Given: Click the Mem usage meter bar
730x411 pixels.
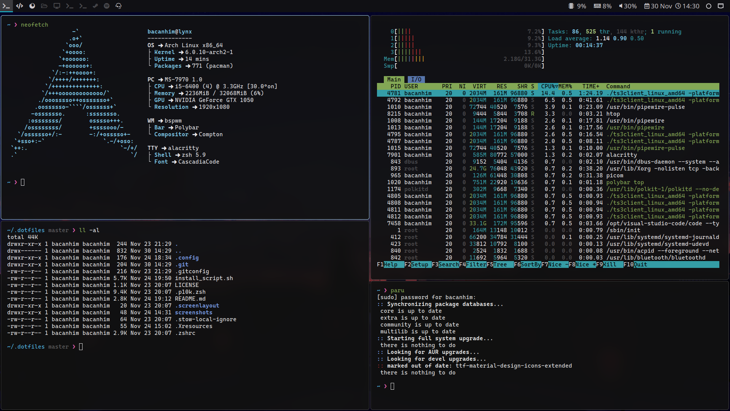Looking at the screenshot, I should tap(464, 59).
